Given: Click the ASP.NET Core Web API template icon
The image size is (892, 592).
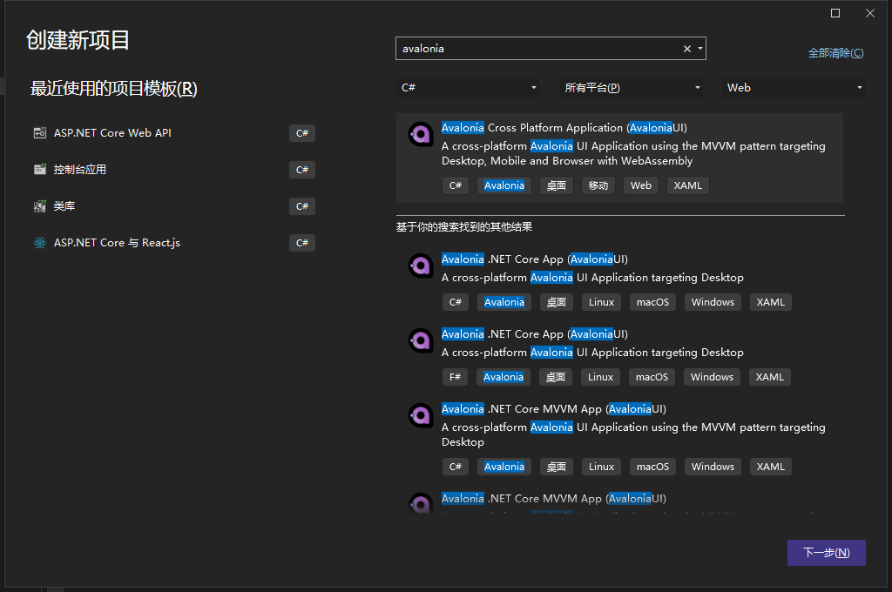Looking at the screenshot, I should 40,133.
